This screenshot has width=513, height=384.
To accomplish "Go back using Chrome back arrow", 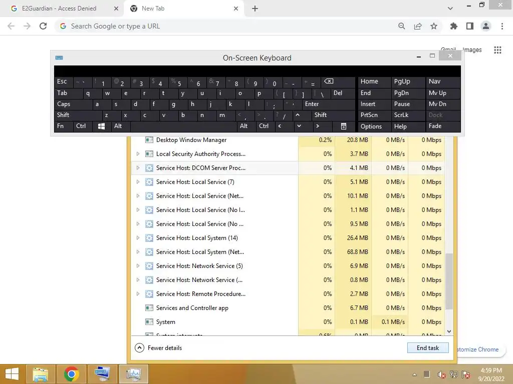I will coord(11,26).
